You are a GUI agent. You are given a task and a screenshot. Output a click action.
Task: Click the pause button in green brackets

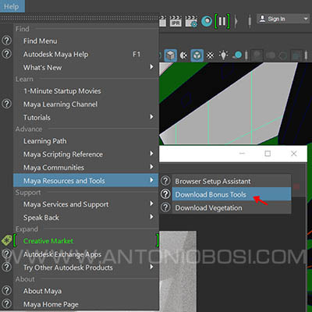tap(222, 21)
